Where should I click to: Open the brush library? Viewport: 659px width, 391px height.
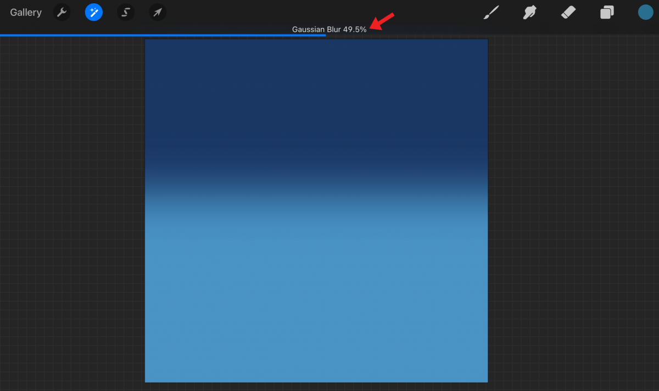coord(490,12)
